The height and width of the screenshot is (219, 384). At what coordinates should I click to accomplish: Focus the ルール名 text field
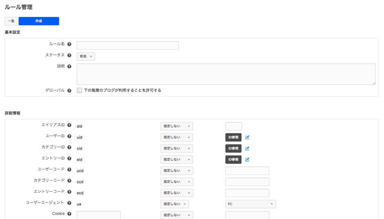(x=127, y=45)
